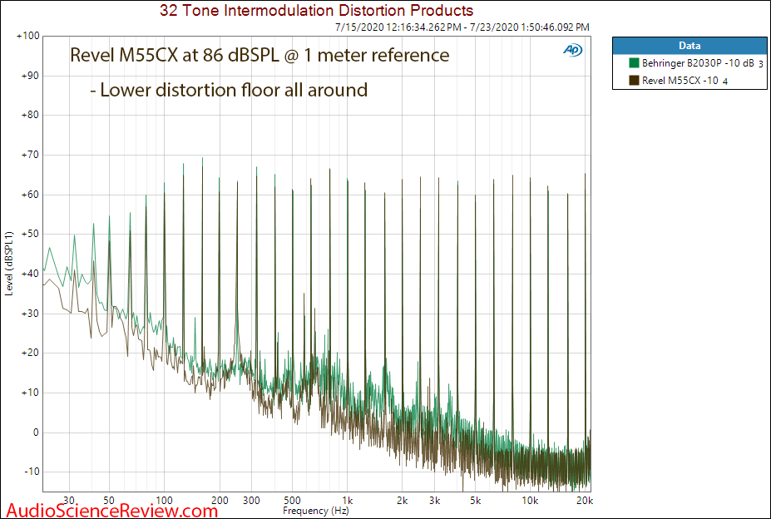Click the "Revel M55CX -10" legend label
The image size is (771, 519).
point(680,80)
